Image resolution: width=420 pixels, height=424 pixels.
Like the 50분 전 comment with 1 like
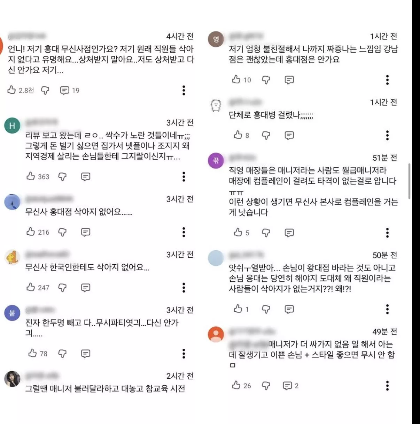click(238, 309)
